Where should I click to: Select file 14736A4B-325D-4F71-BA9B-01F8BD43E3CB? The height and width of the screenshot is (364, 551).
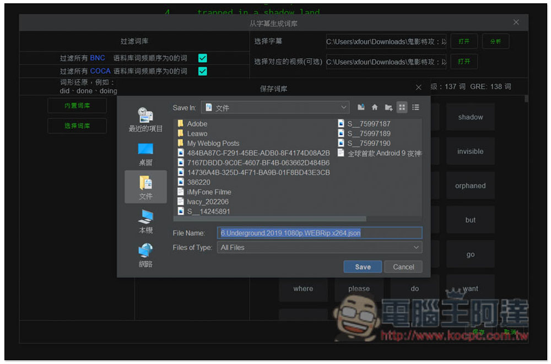[x=253, y=172]
